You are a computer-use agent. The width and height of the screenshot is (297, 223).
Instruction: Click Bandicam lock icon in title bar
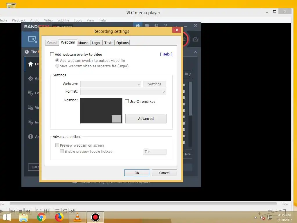138,25
